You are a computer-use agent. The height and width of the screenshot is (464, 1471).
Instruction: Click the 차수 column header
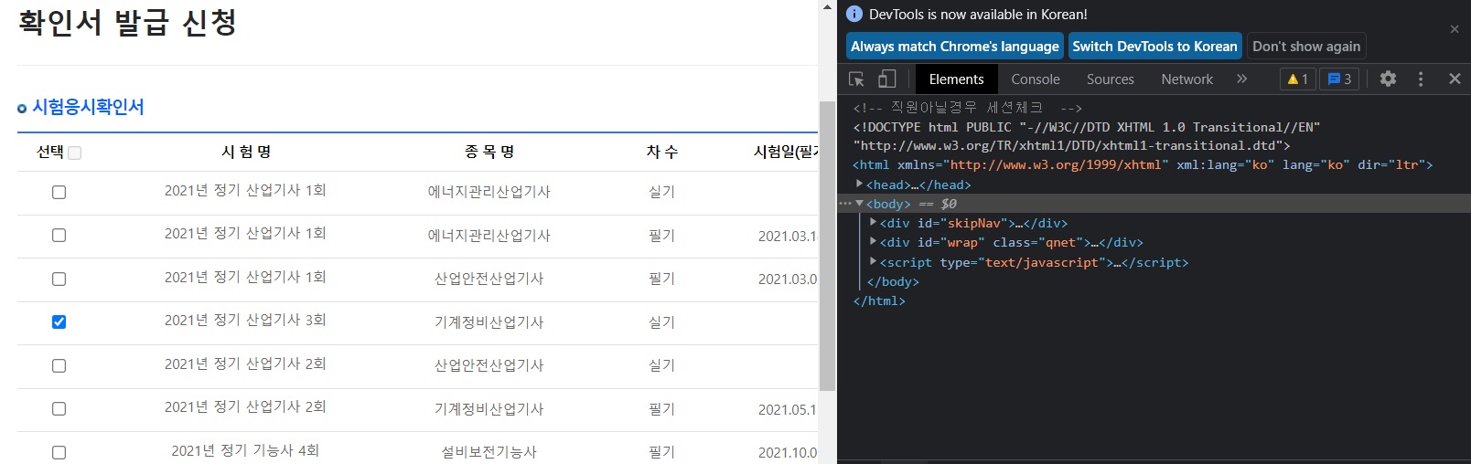pyautogui.click(x=662, y=152)
